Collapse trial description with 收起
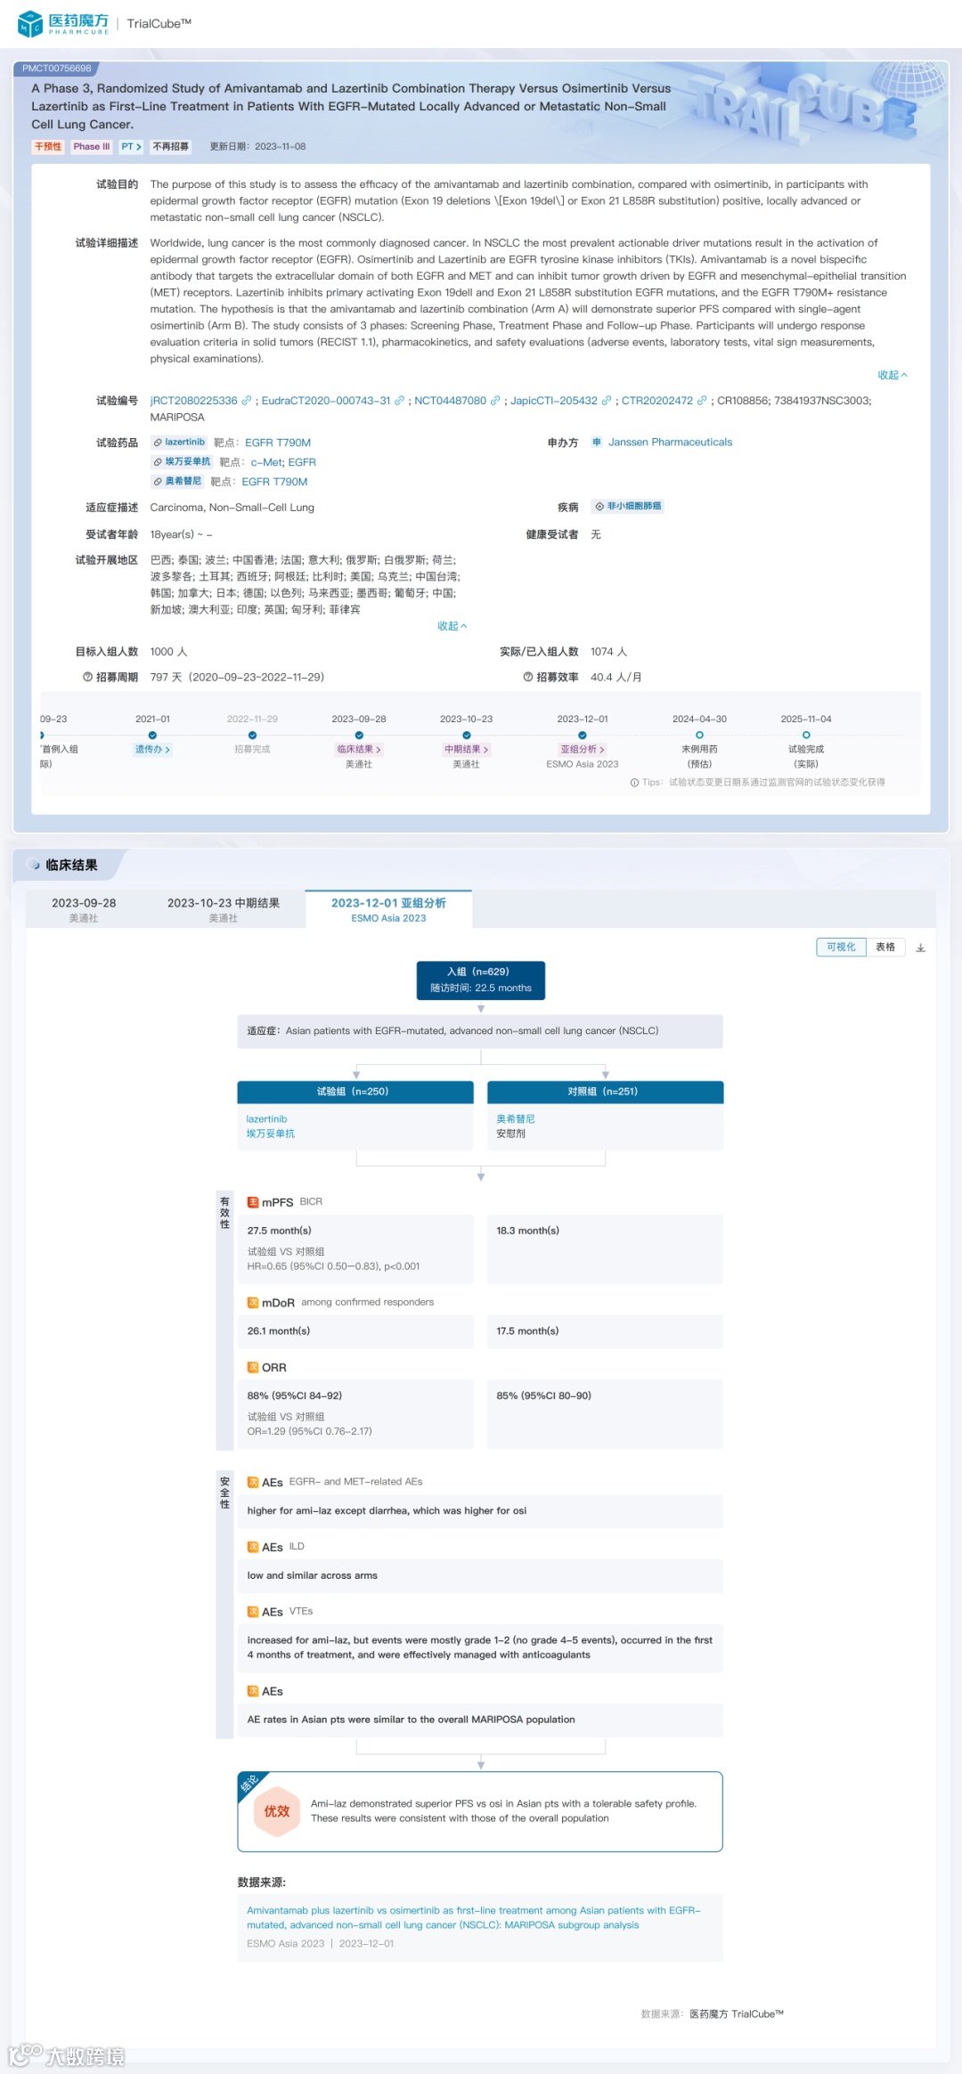 coord(893,376)
